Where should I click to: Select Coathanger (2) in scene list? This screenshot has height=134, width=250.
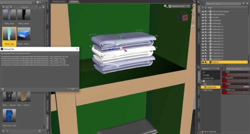coord(217,26)
